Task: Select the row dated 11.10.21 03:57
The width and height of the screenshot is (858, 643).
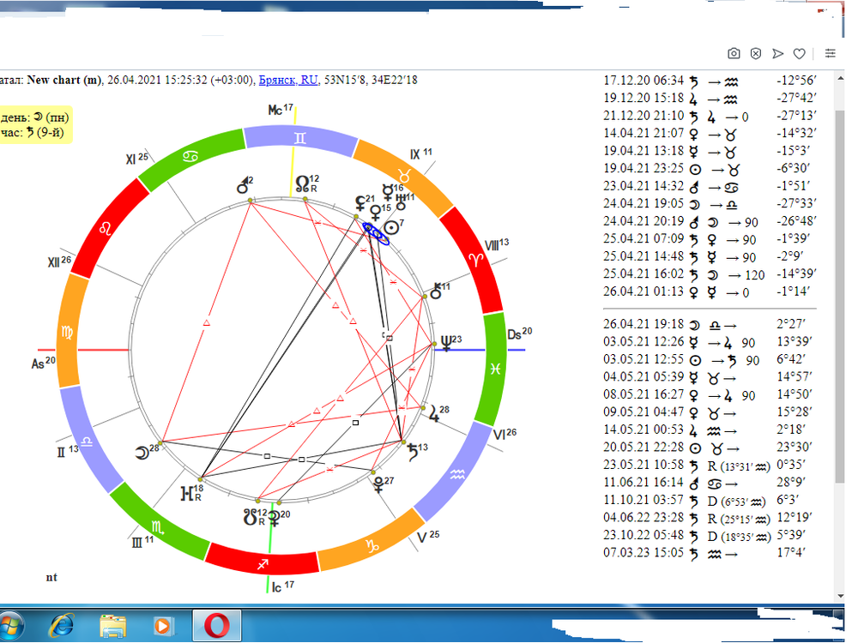Action: click(x=710, y=501)
